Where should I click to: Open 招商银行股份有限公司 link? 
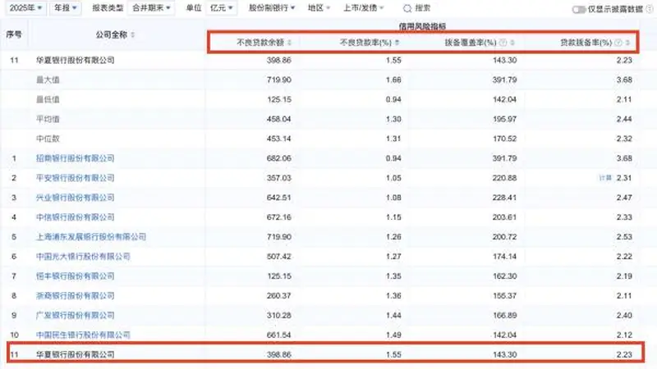click(x=75, y=158)
